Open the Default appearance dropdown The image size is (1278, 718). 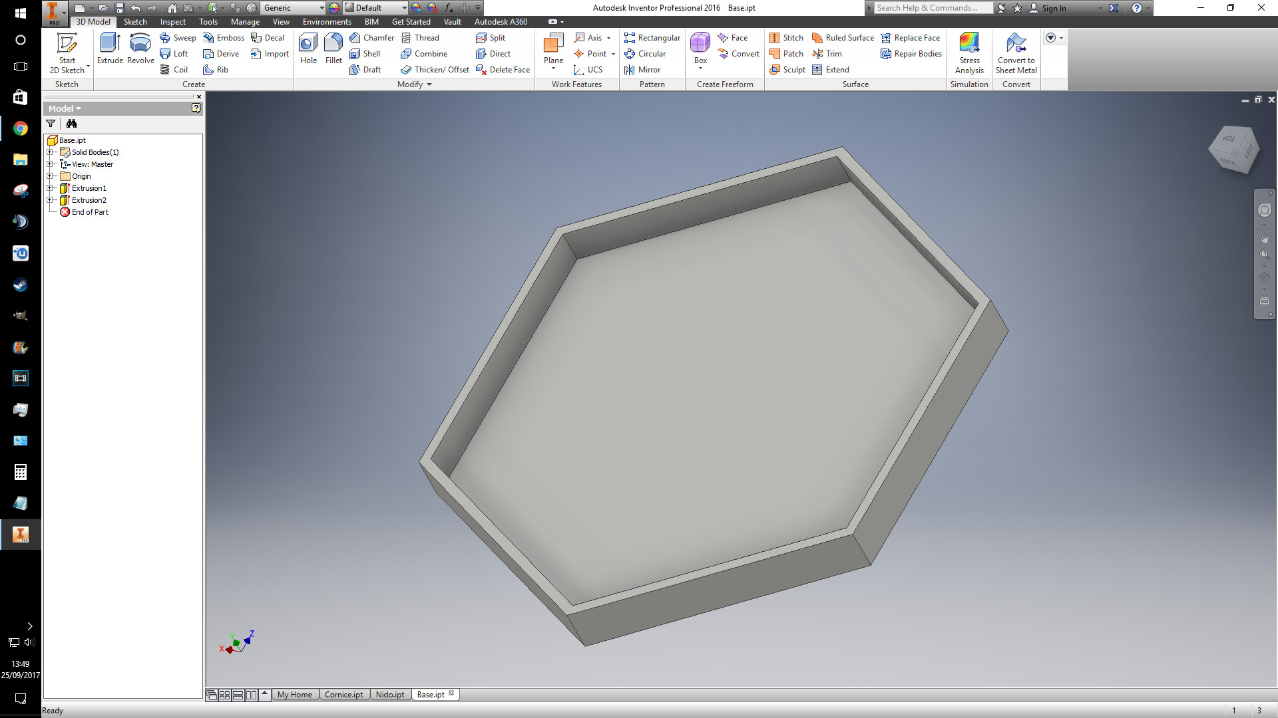tap(404, 8)
